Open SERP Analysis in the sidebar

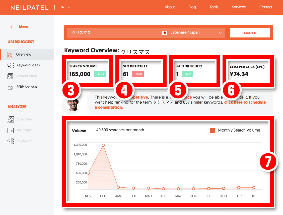[x=27, y=87]
